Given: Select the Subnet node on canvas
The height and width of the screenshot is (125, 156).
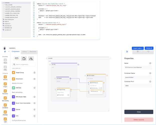Looking at the screenshot, I should (63, 80).
